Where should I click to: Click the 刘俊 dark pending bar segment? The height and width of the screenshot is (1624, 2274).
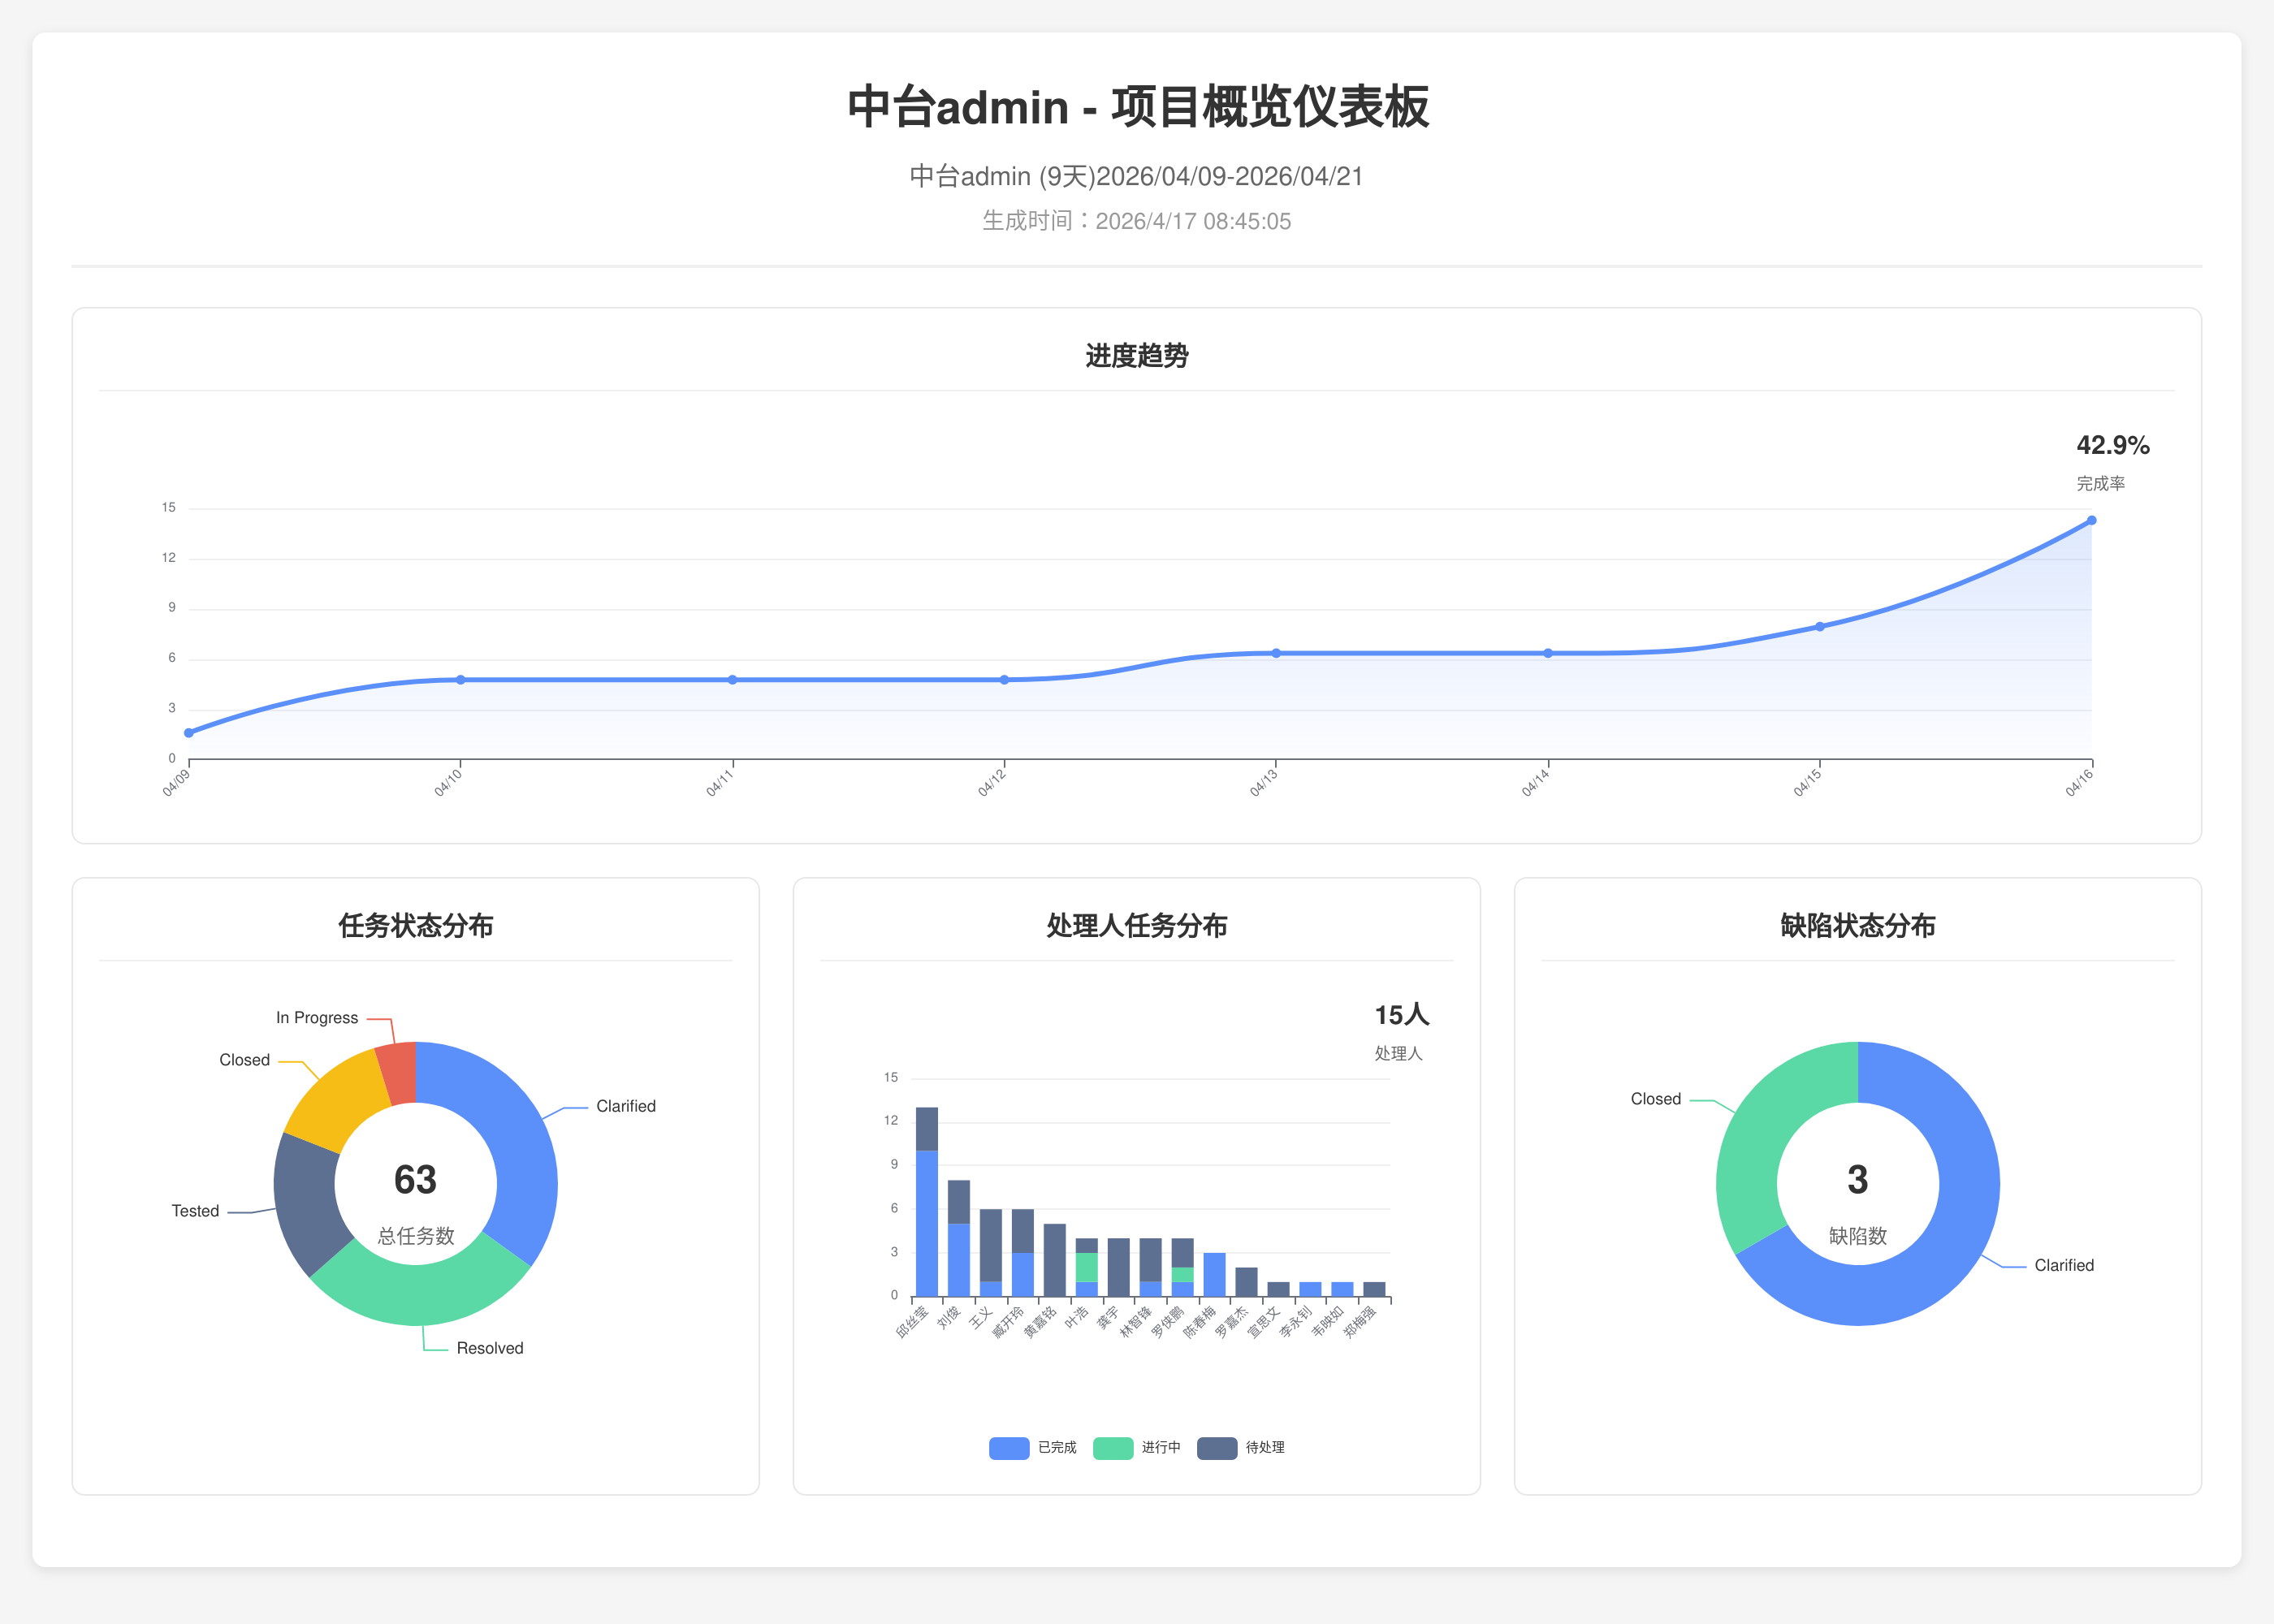pos(959,1201)
